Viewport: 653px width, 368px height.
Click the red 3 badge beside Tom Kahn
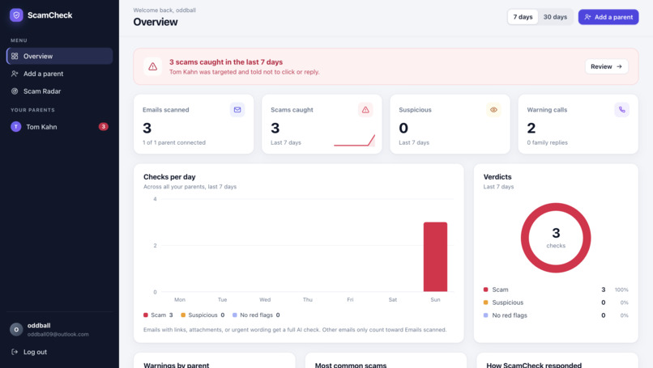point(103,126)
